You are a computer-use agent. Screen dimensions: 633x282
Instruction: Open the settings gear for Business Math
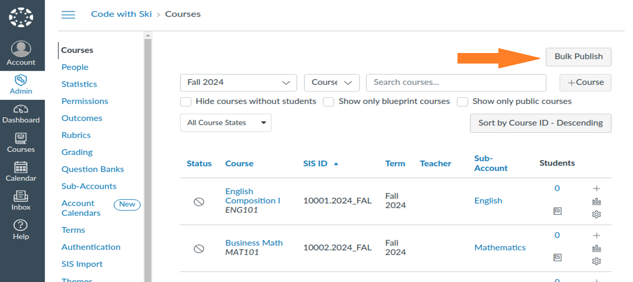pyautogui.click(x=596, y=261)
